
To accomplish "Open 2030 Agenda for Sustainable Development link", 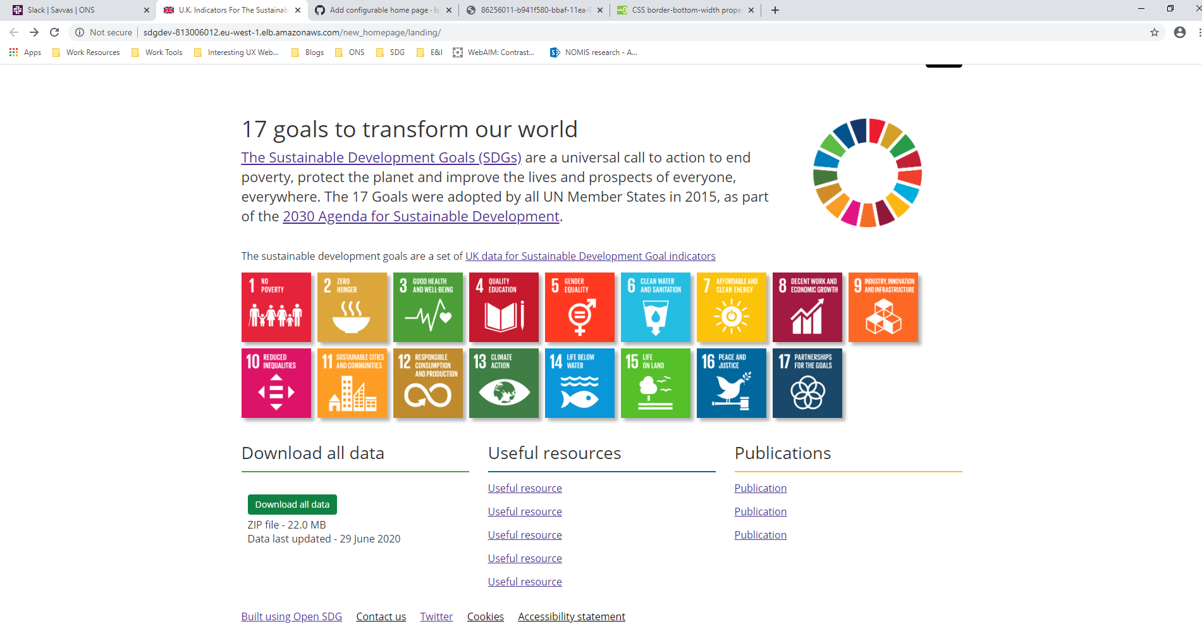I will tap(421, 216).
